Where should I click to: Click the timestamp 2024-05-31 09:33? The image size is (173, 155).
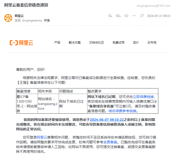(159, 16)
